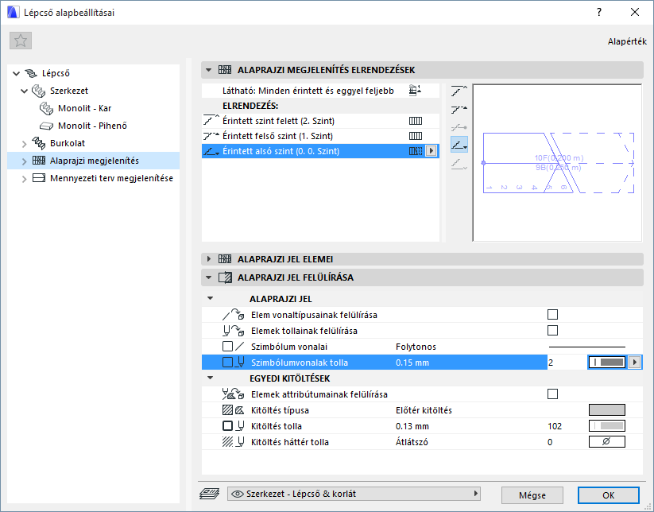Click the above relevant story preview icon
Screen dimensions: 654x512
pos(459,91)
